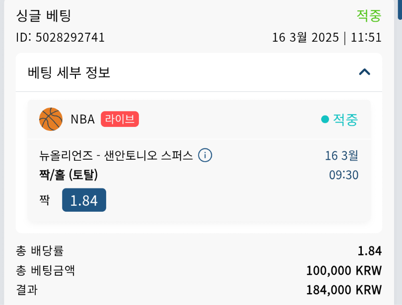Click the basketball sport icon

(x=51, y=119)
